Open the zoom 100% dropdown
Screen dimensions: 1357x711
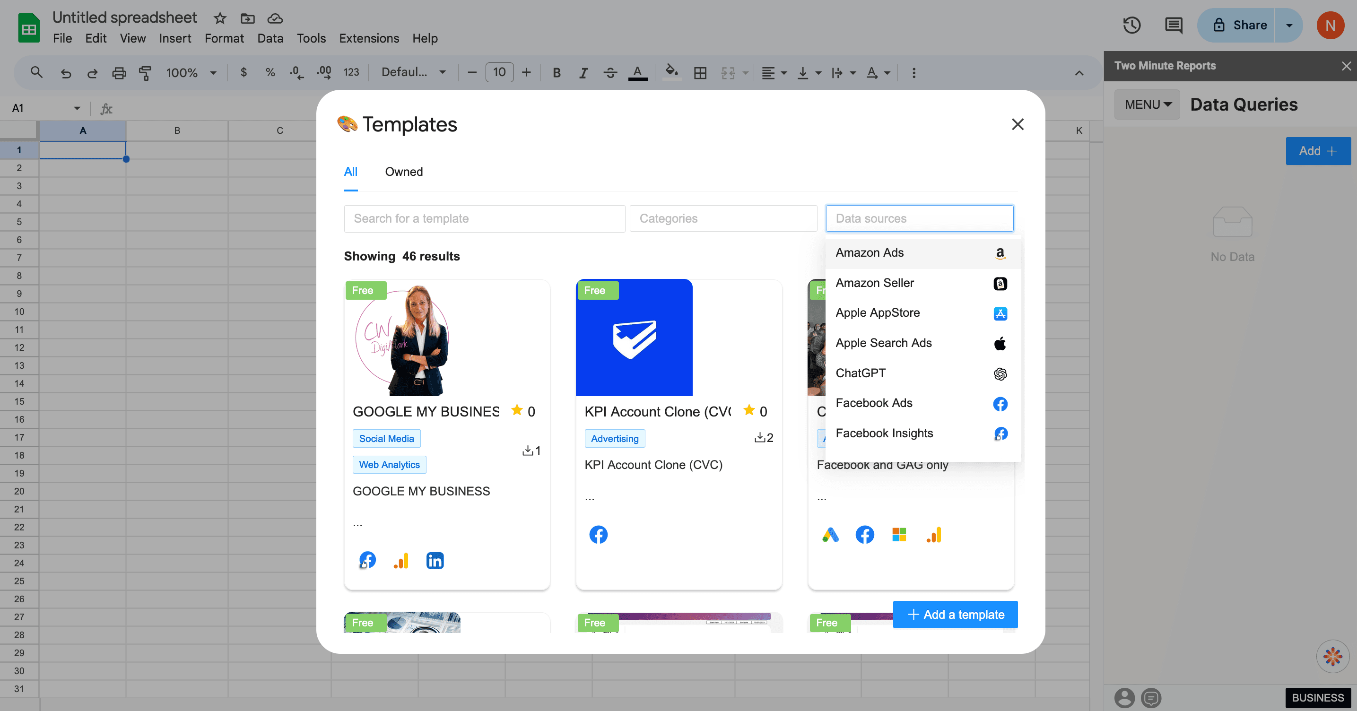[x=191, y=73]
